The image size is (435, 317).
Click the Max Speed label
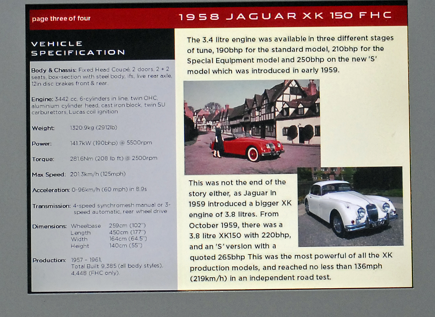49,175
